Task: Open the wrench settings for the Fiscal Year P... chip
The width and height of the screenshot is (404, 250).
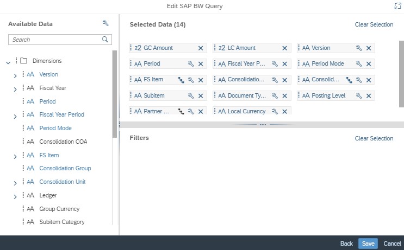Action: (275, 64)
